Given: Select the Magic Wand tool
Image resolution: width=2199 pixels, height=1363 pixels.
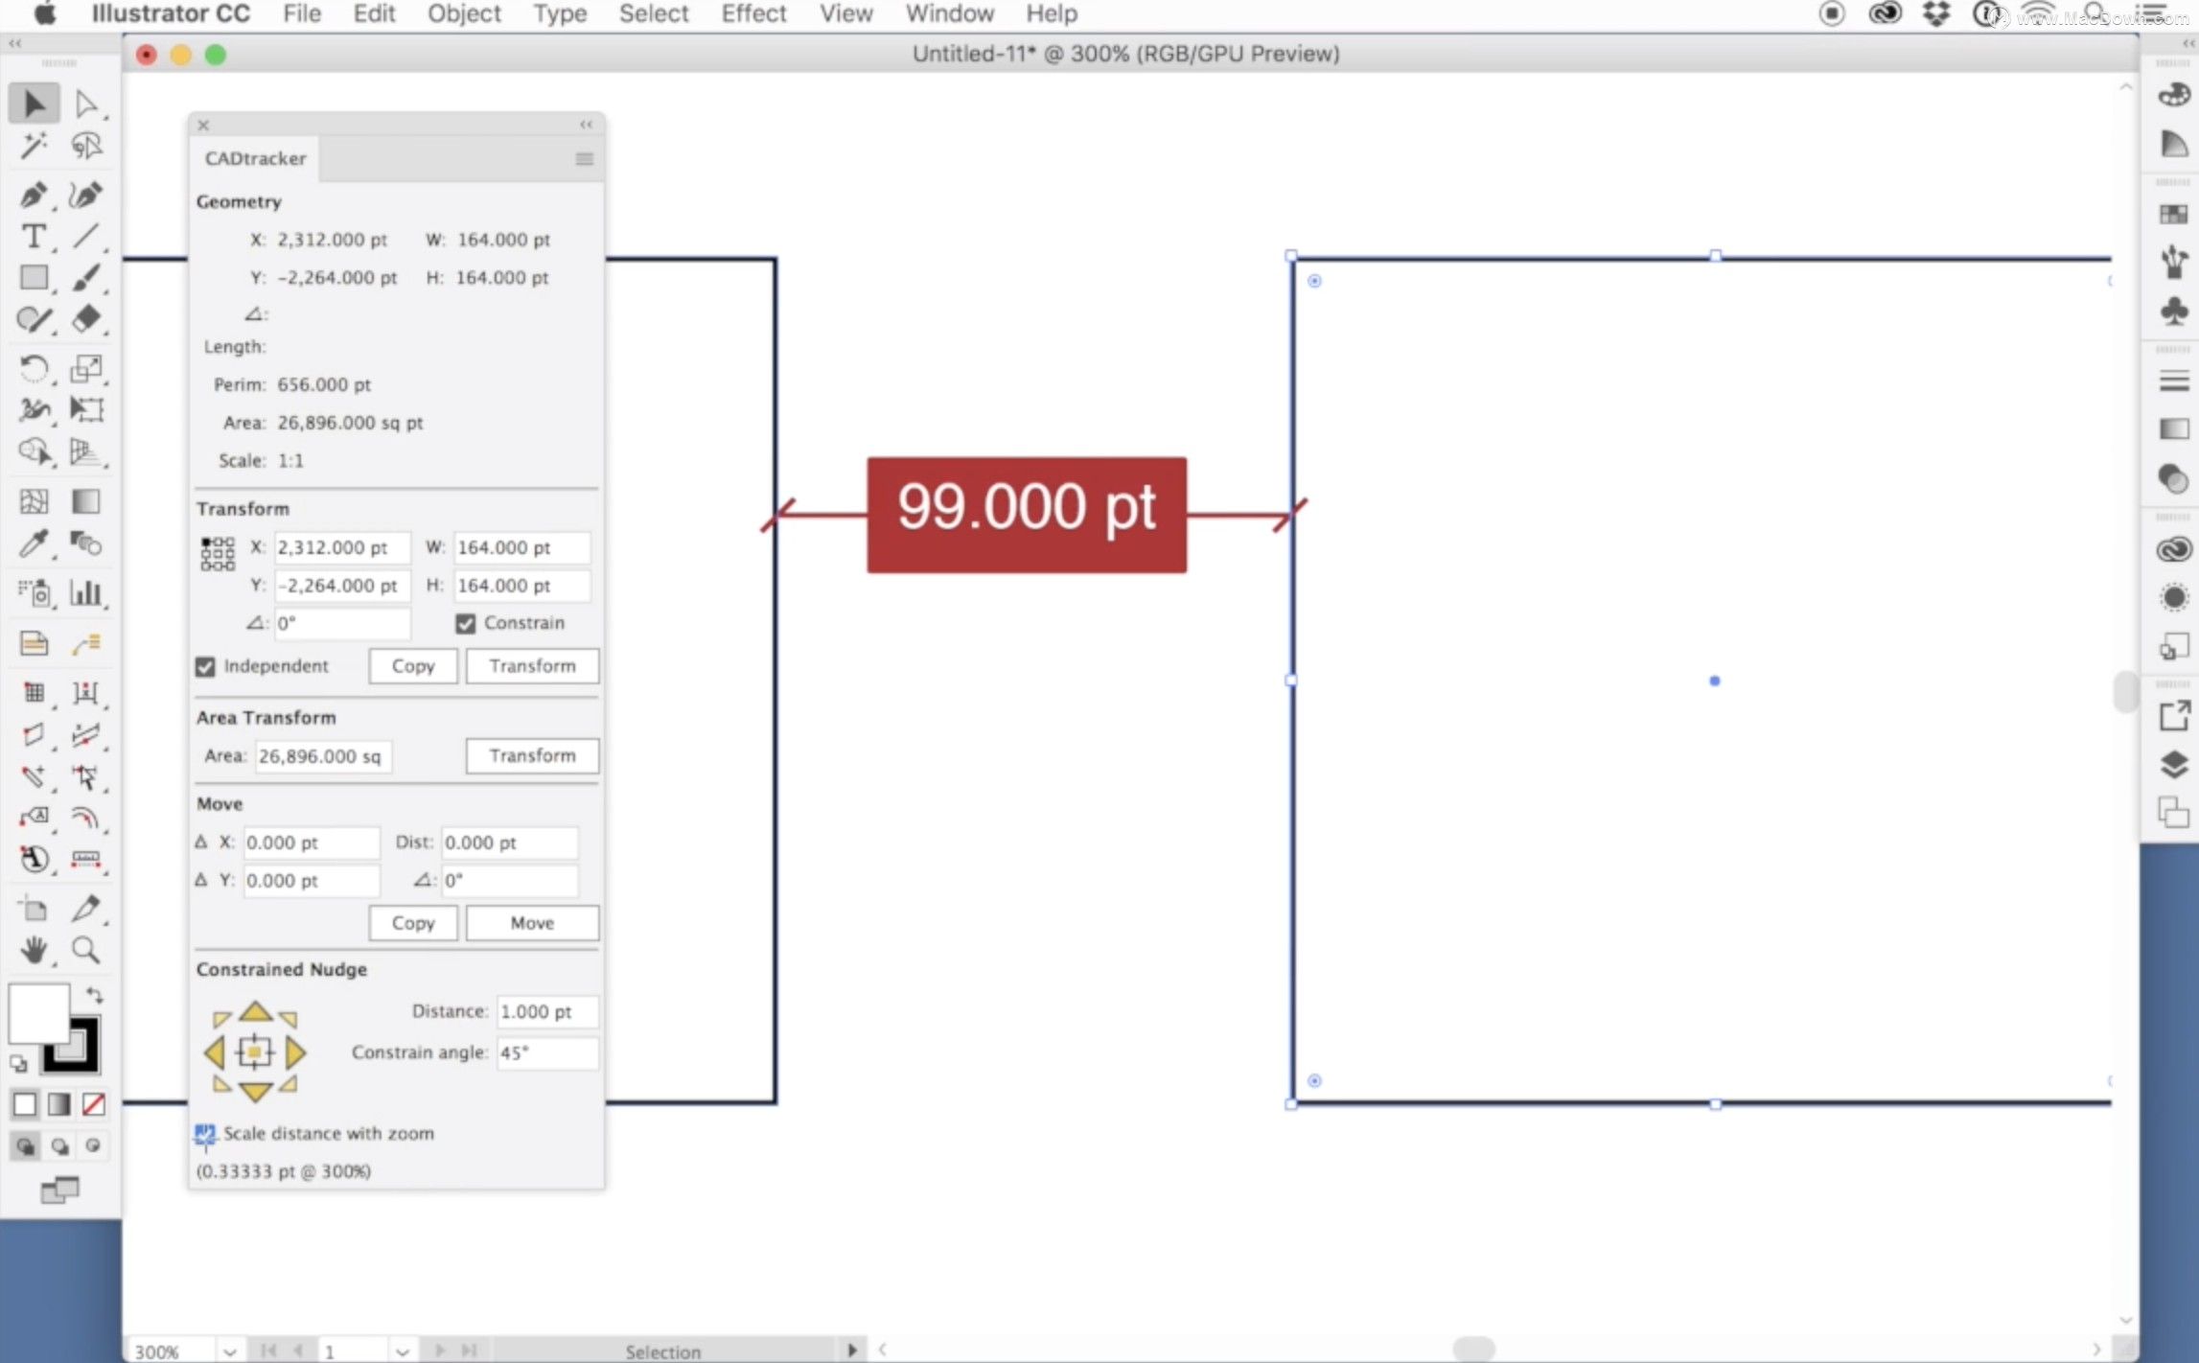Looking at the screenshot, I should click(x=33, y=146).
